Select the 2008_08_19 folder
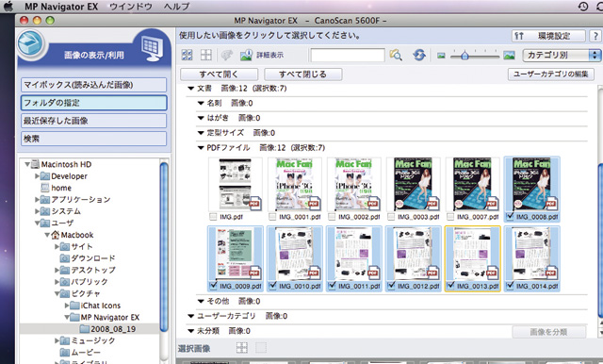The width and height of the screenshot is (603, 364). tap(107, 329)
